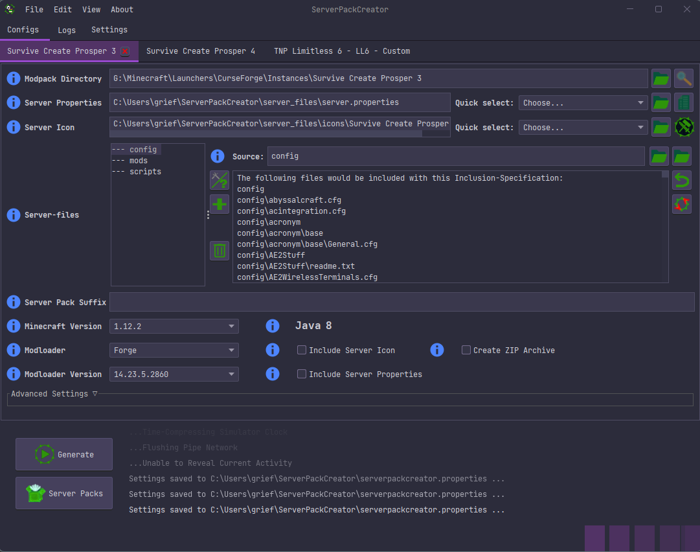This screenshot has width=700, height=552.
Task: Check the Create ZIP Archive option
Action: pos(466,351)
